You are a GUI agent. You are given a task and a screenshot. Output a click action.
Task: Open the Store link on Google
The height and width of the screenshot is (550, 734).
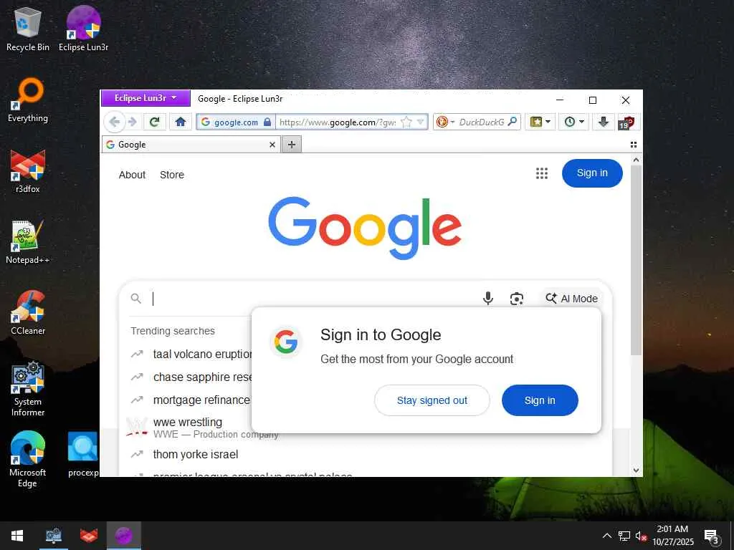pos(172,175)
